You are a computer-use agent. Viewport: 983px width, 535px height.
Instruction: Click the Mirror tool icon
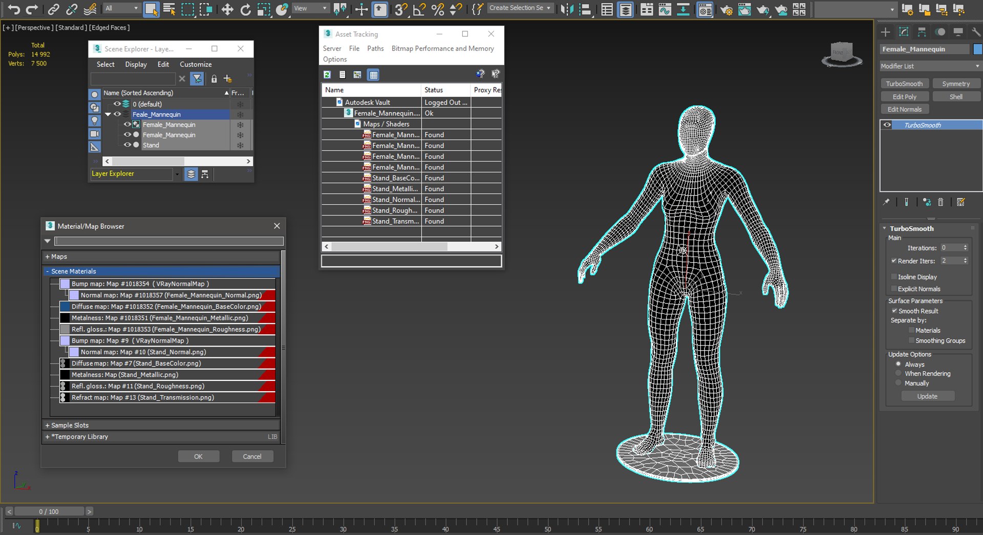567,9
